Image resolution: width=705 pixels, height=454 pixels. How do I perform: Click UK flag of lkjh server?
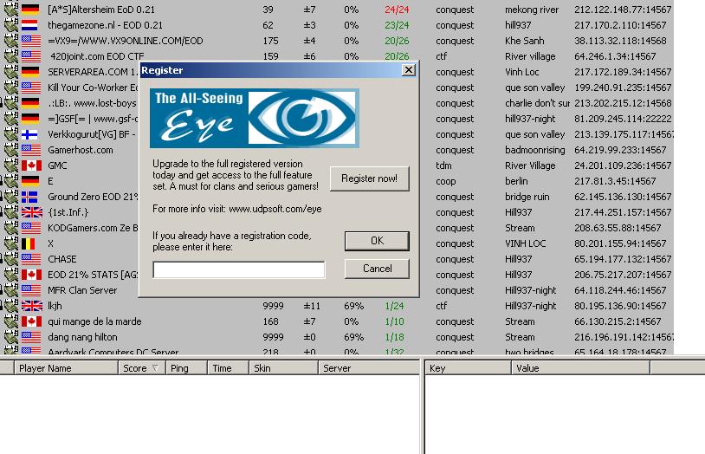tap(30, 306)
